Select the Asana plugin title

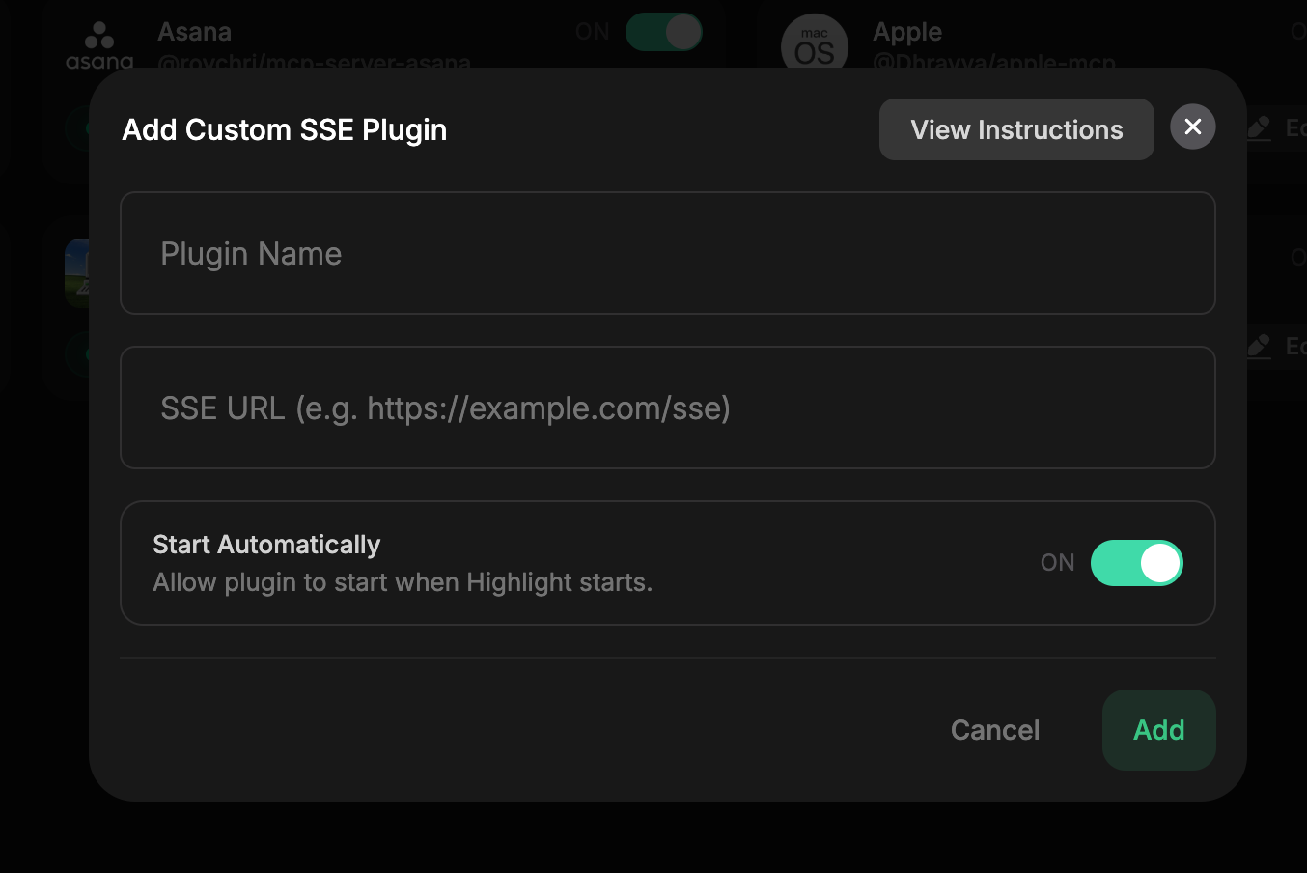coord(194,32)
